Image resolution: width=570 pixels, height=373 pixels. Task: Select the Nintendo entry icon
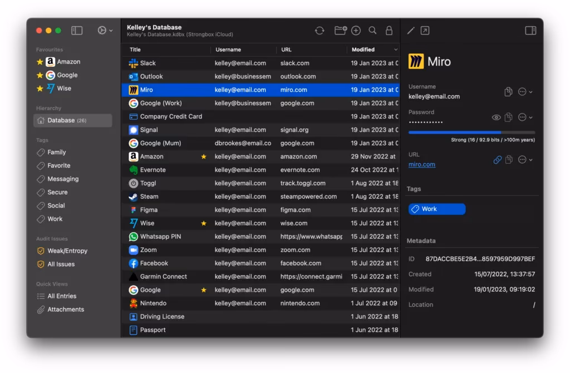click(x=134, y=303)
